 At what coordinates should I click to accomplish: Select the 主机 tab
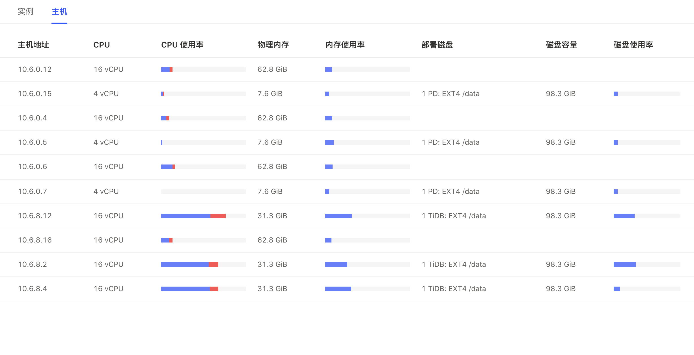tap(59, 12)
